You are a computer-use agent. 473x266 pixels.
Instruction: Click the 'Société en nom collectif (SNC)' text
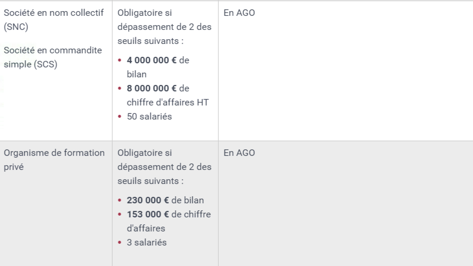54,20
